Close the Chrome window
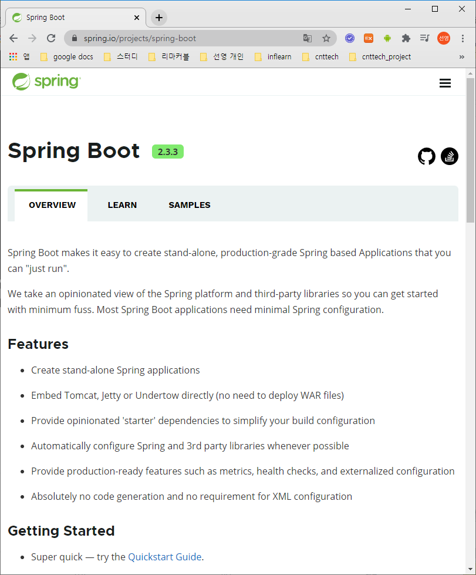The height and width of the screenshot is (575, 476). click(462, 9)
